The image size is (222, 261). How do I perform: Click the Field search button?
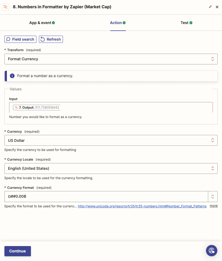coord(20,39)
